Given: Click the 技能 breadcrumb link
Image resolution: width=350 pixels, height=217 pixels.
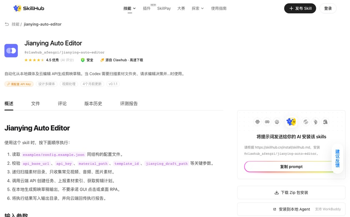Looking at the screenshot, I should coord(15,24).
